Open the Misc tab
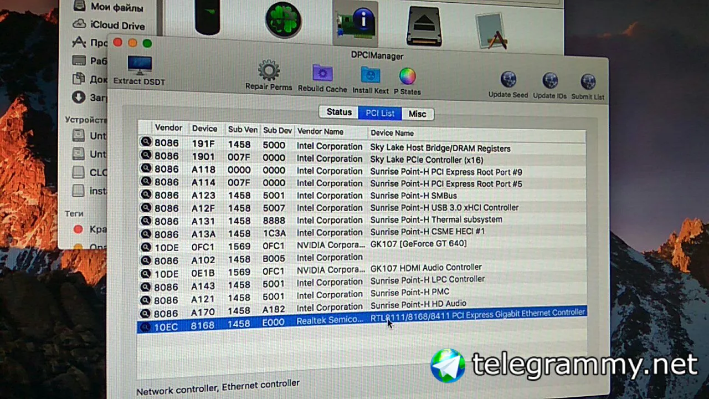 pyautogui.click(x=418, y=114)
